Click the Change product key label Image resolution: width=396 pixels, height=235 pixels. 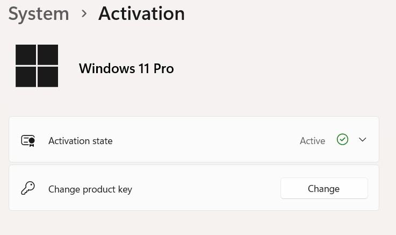coord(90,189)
